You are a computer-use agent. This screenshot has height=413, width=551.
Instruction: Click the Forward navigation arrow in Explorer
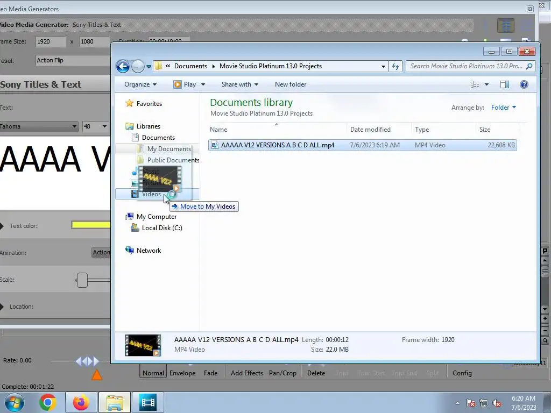(138, 66)
